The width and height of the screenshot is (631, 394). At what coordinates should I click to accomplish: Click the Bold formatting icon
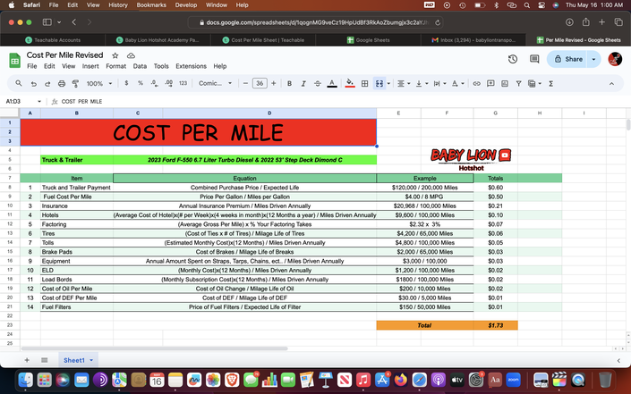coord(287,83)
